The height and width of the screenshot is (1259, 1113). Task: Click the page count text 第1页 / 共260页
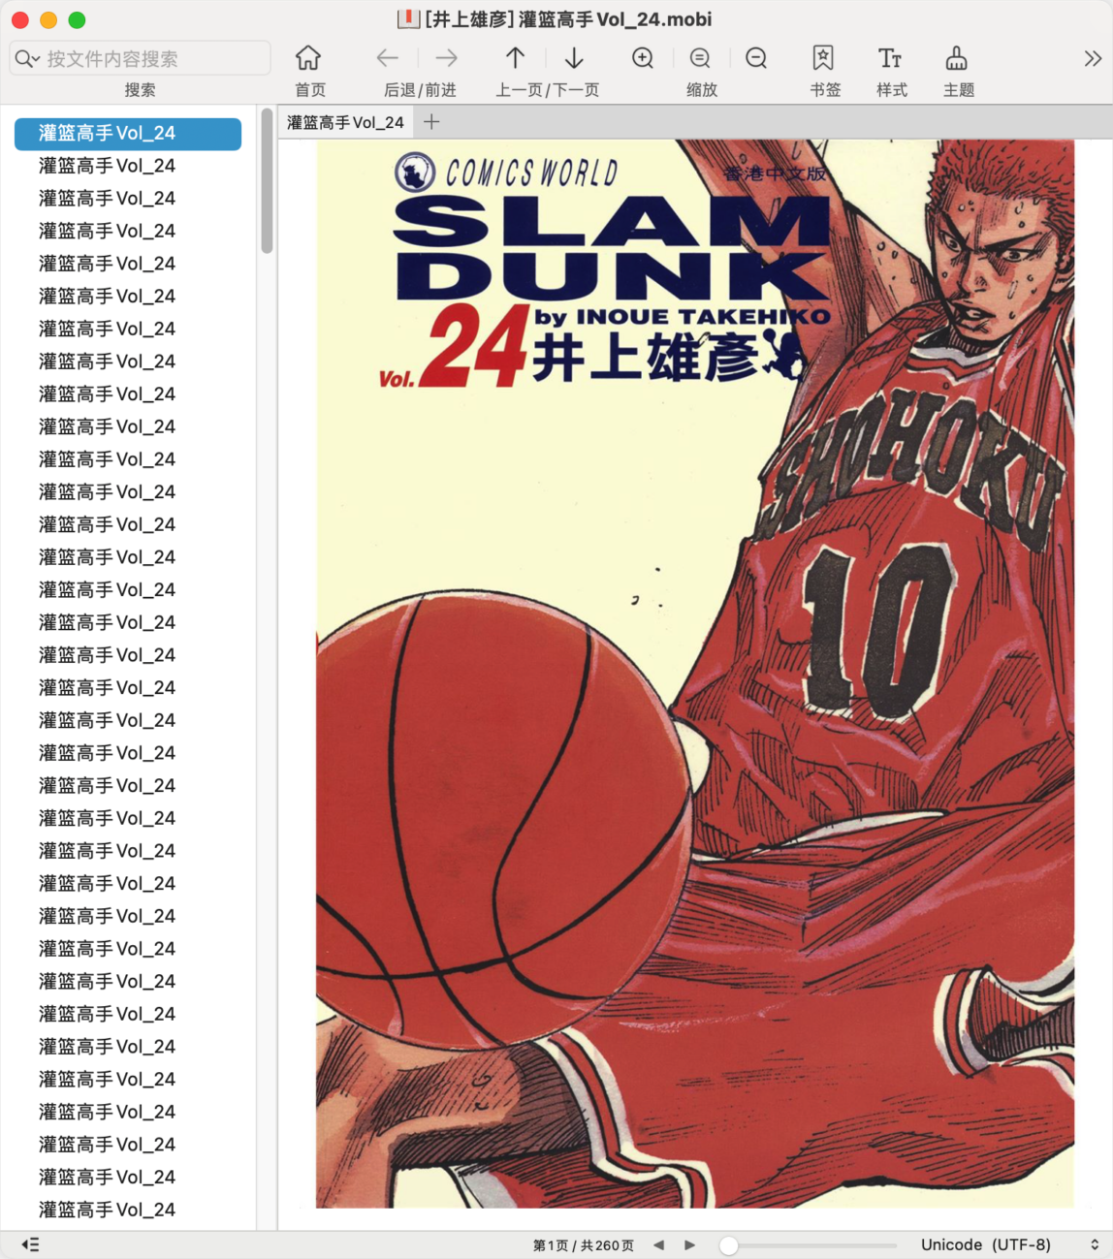(584, 1245)
